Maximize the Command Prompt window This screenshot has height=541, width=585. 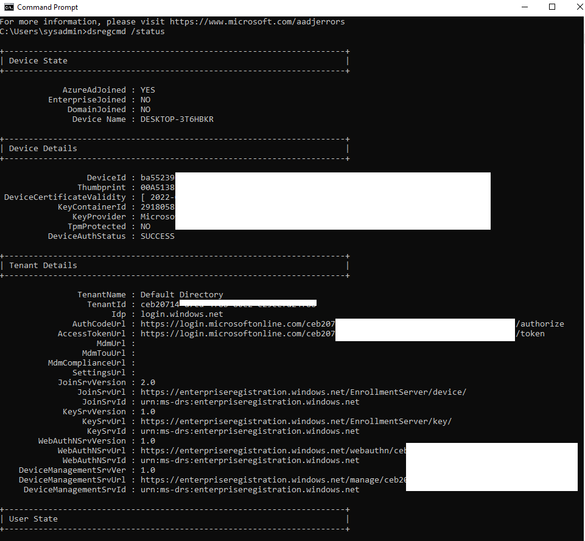[552, 7]
